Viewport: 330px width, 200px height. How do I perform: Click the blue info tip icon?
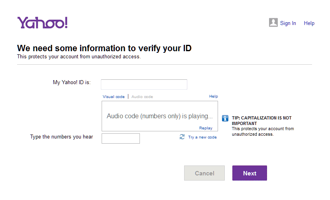tap(225, 118)
